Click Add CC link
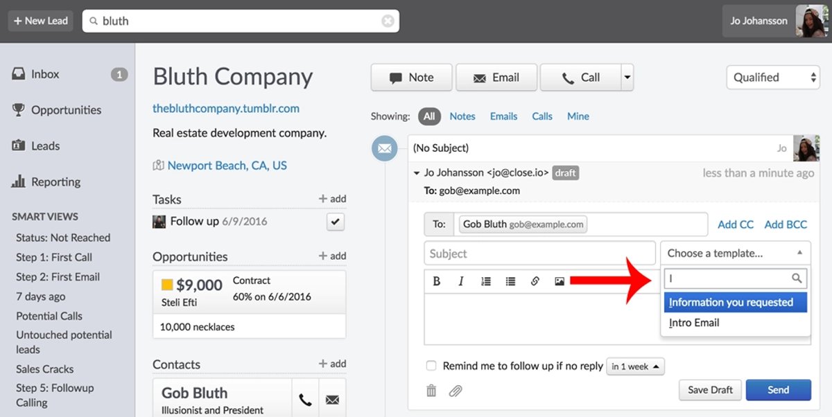Viewport: 832px width, 417px height. [x=736, y=224]
